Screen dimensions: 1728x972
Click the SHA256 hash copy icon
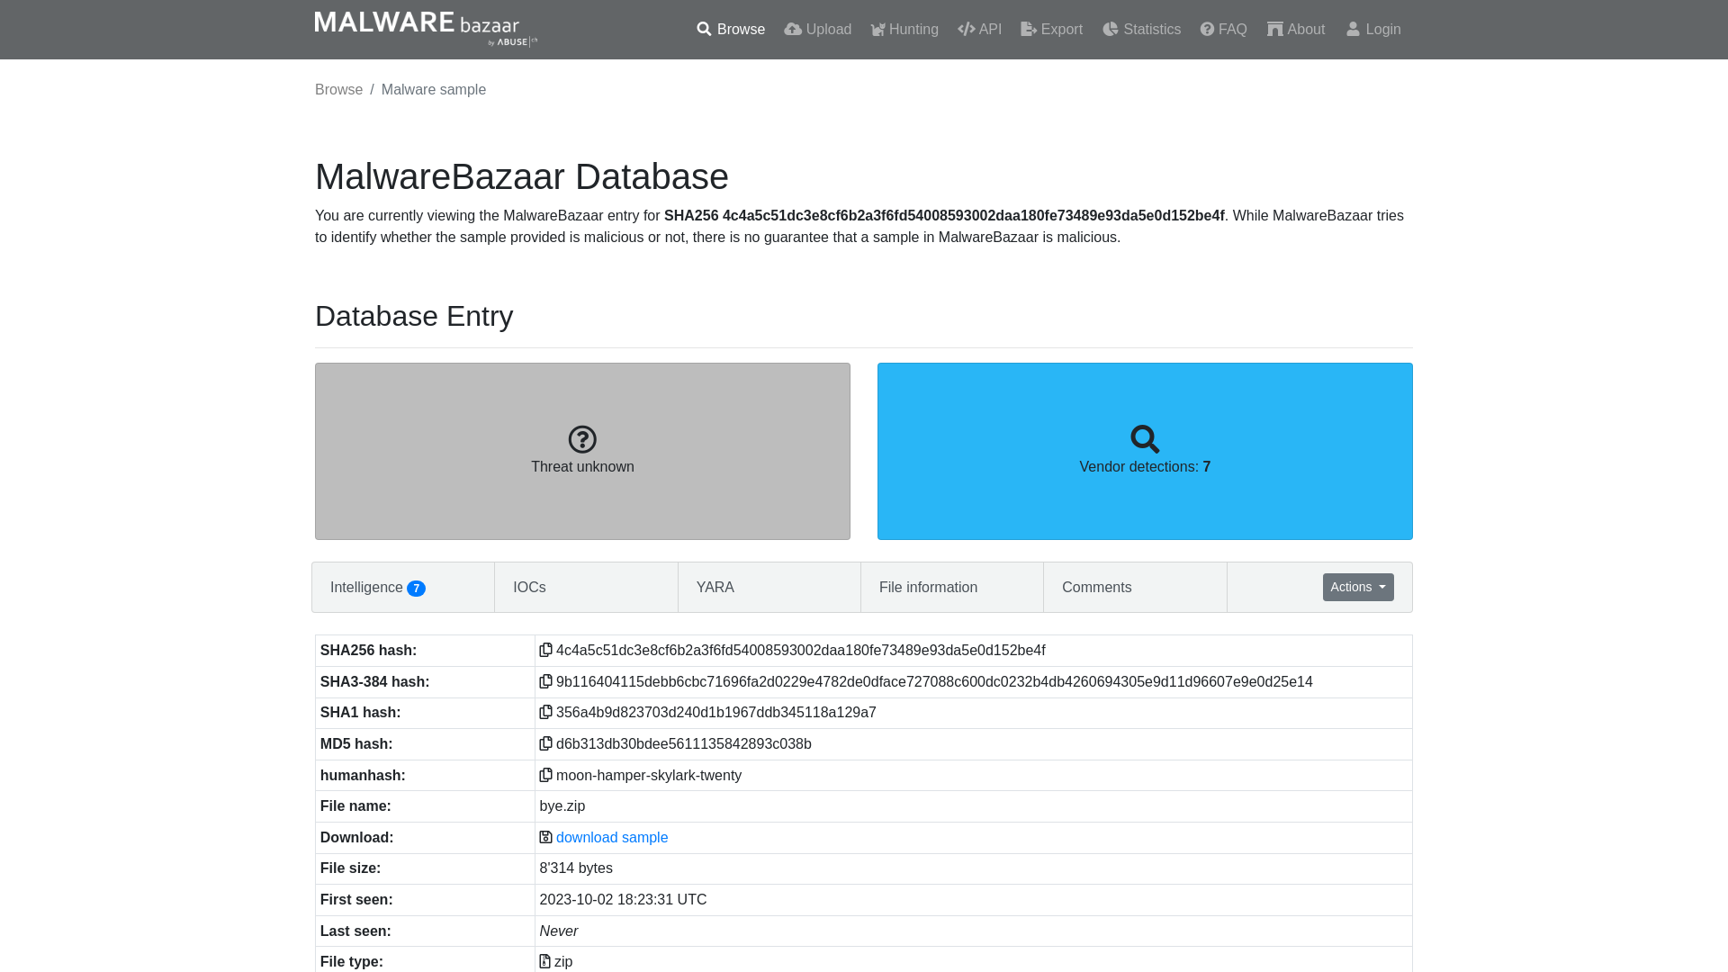pyautogui.click(x=544, y=649)
